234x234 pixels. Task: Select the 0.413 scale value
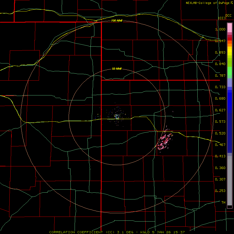(220, 156)
